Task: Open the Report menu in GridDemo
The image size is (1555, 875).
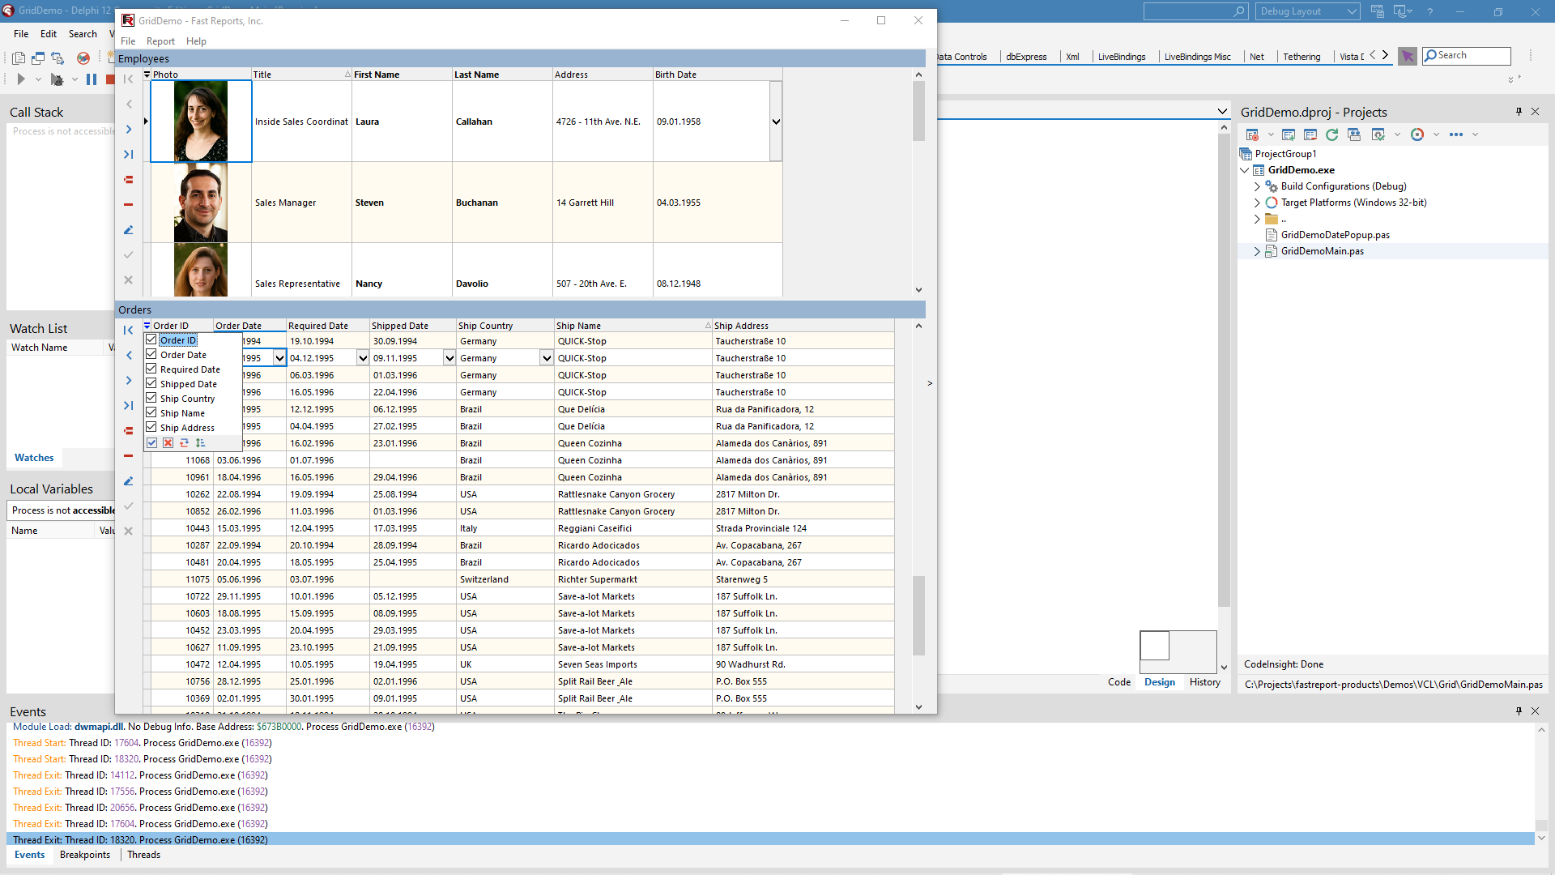Action: 160,41
